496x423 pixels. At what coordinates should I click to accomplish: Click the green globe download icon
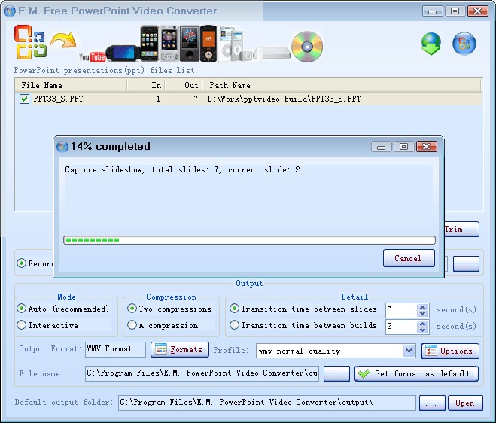coord(431,44)
